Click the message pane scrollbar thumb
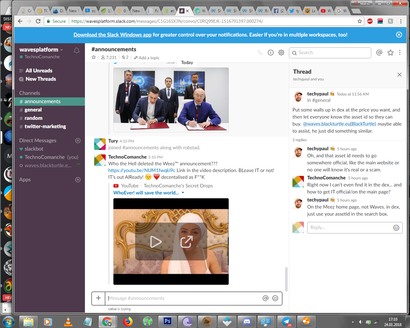The width and height of the screenshot is (410, 328). click(286, 279)
